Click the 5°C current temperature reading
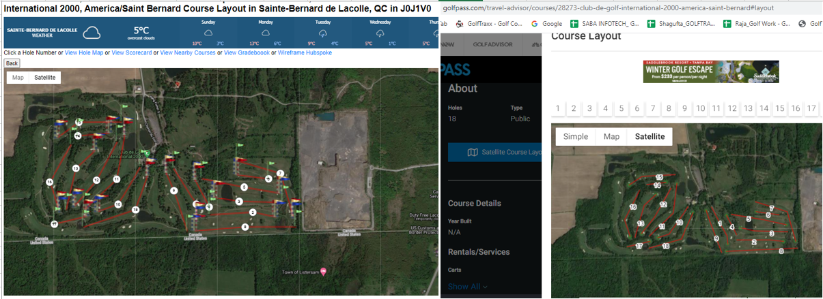823x299 pixels. (x=141, y=31)
